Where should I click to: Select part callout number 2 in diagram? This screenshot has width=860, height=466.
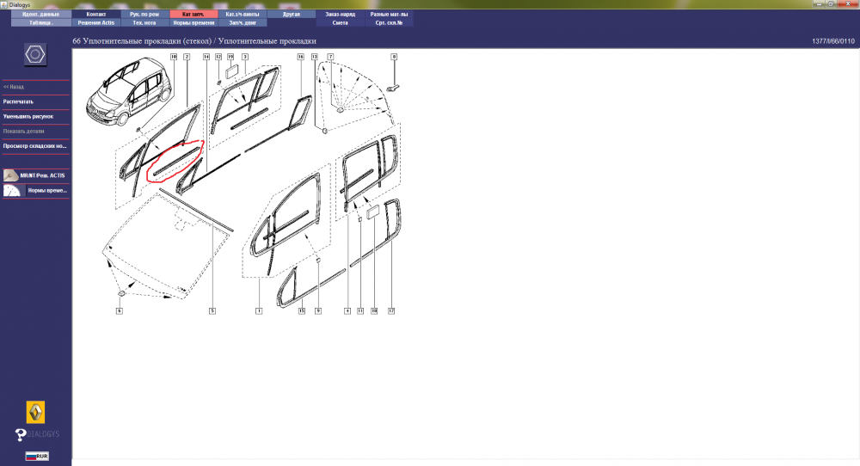(187, 57)
